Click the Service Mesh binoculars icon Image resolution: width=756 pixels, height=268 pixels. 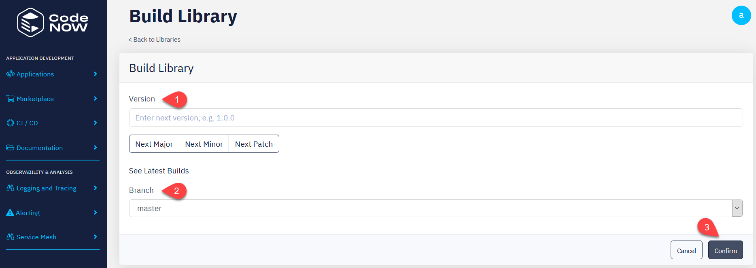10,237
